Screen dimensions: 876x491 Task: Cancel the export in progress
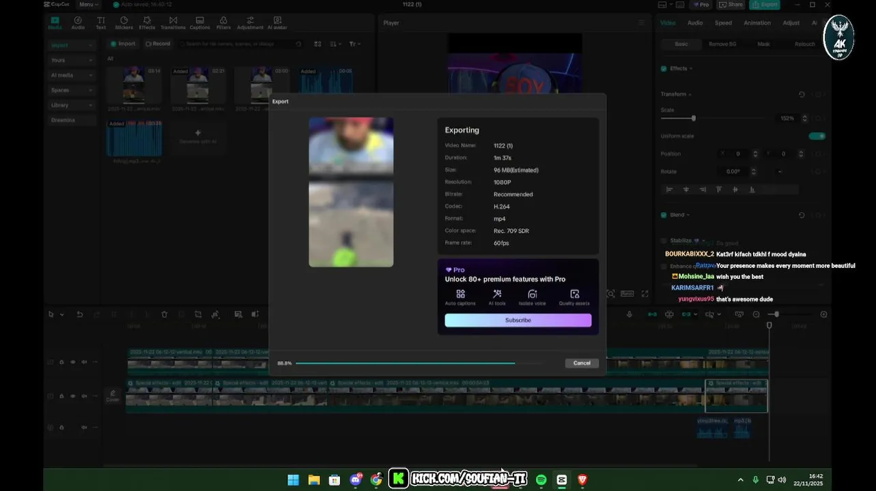point(582,363)
